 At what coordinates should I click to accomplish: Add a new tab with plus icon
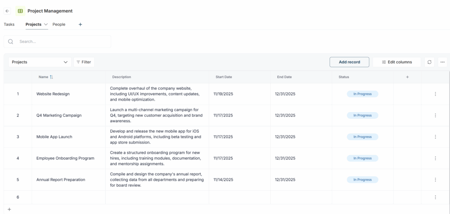pos(80,25)
